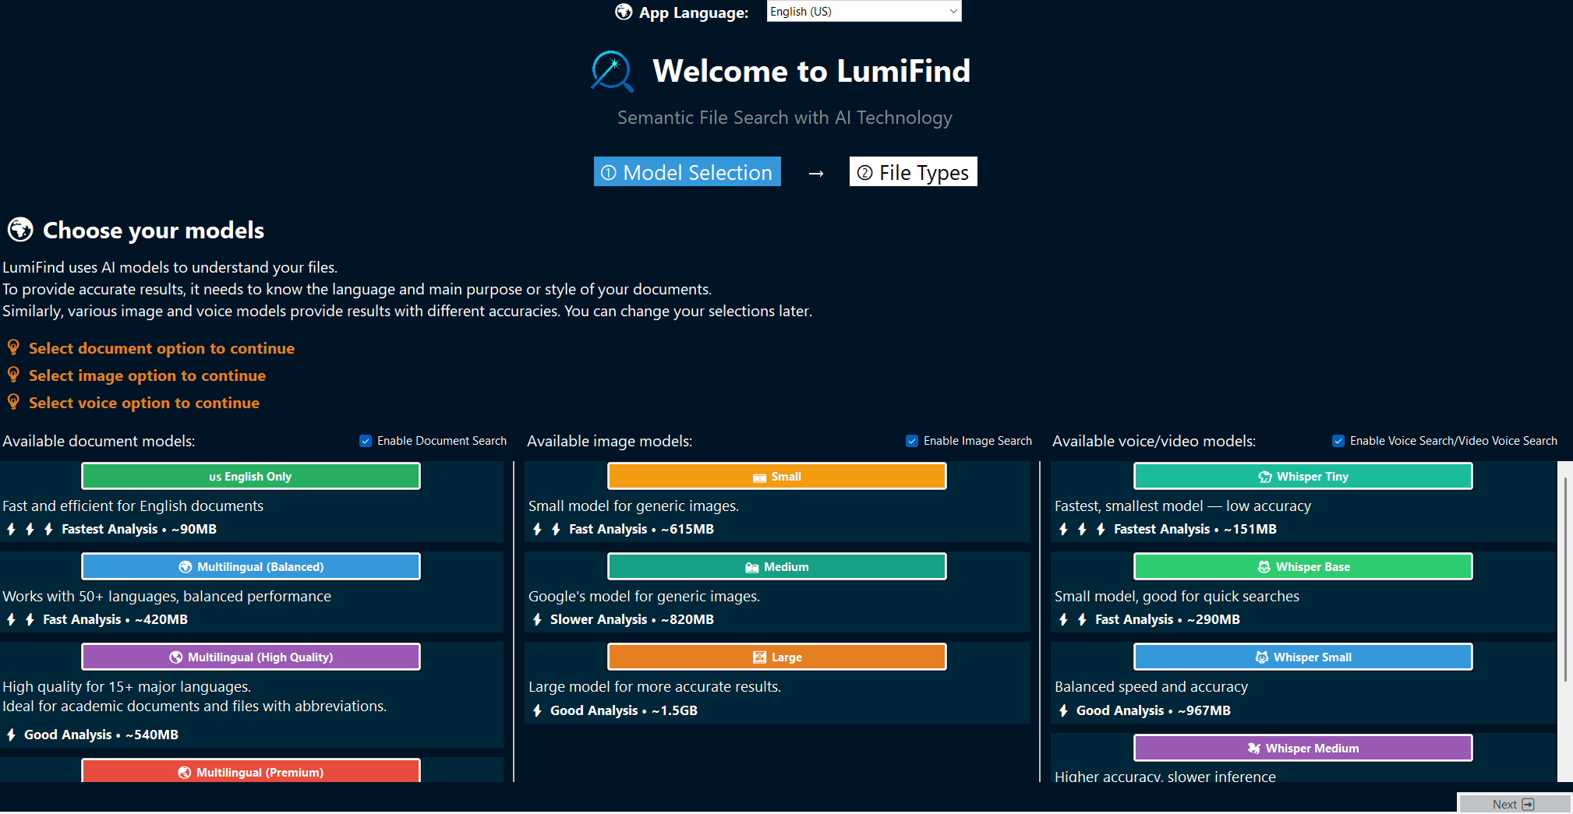Click the LumiFind magnifier logo
Viewport: 1573px width, 814px height.
pyautogui.click(x=612, y=71)
